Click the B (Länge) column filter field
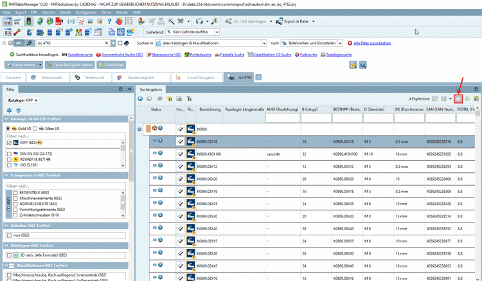482x281 pixels. (x=316, y=118)
